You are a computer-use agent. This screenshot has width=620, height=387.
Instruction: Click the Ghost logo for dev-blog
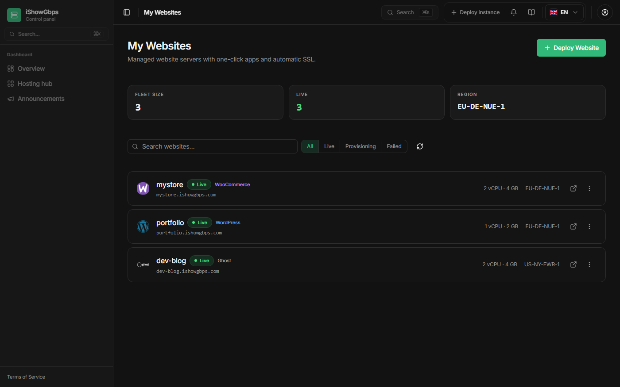(x=143, y=264)
